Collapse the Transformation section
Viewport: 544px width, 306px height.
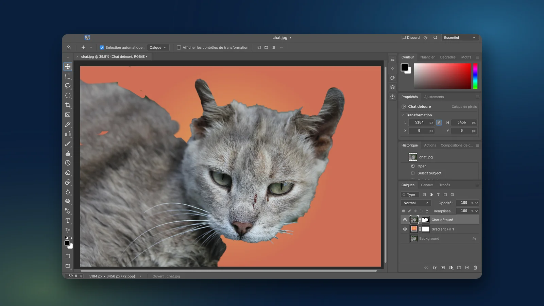(x=403, y=115)
